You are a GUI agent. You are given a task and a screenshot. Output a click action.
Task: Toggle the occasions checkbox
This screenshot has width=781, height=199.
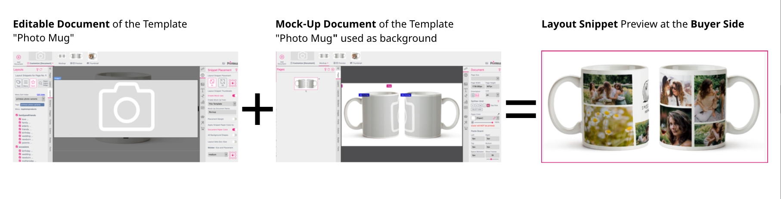pos(17,147)
